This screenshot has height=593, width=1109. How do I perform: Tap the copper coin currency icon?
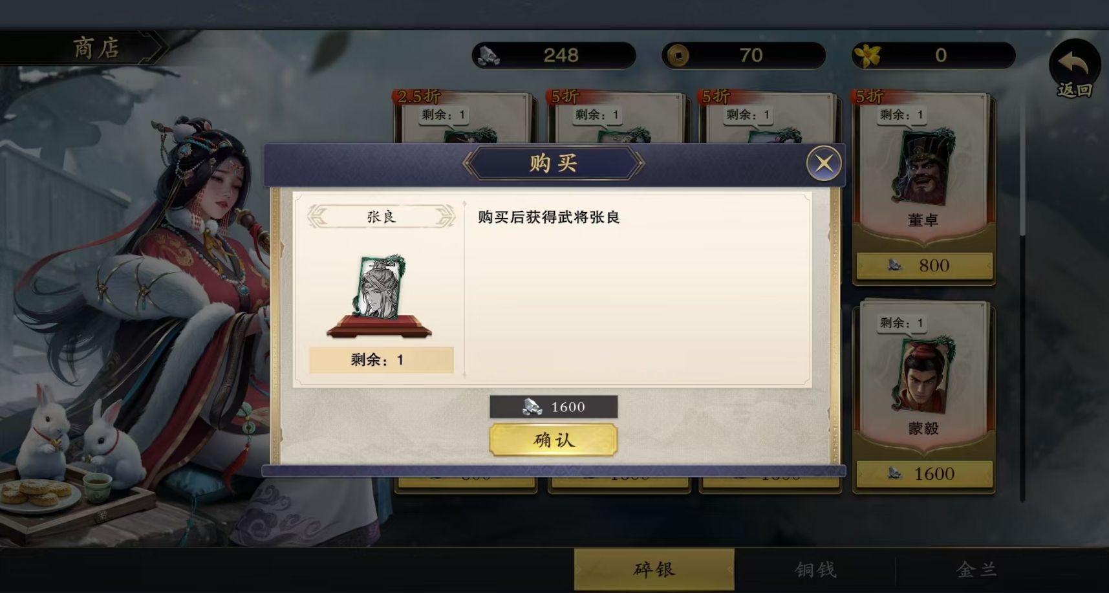click(678, 56)
